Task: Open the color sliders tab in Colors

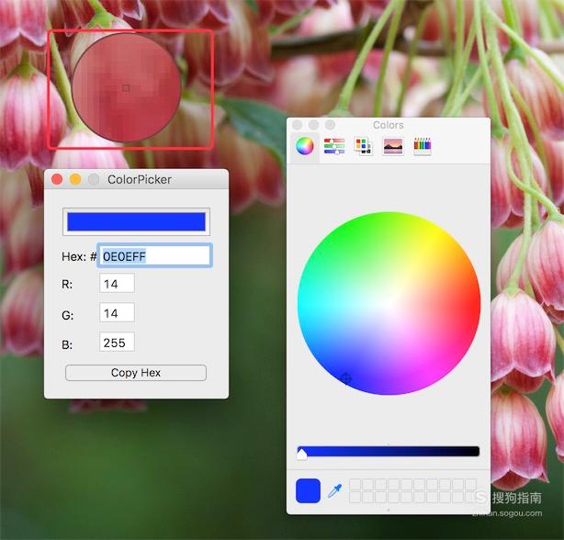Action: [334, 146]
